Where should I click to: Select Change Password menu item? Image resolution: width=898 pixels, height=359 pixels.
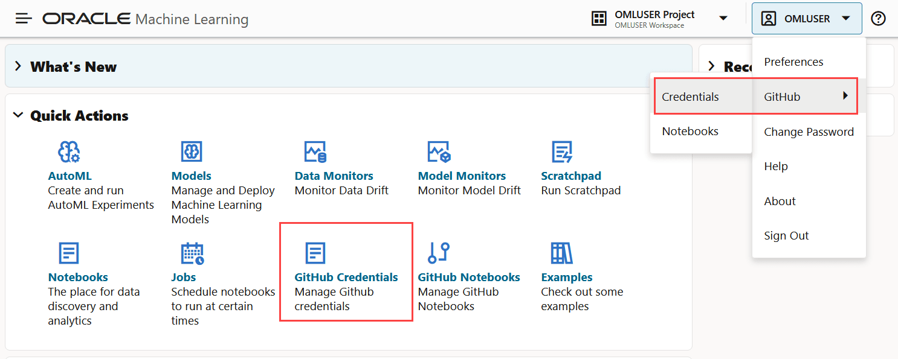click(x=809, y=132)
